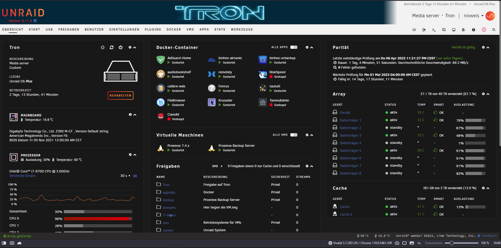Click the remotely container icon
This screenshot has height=248, width=501.
pos(211,74)
